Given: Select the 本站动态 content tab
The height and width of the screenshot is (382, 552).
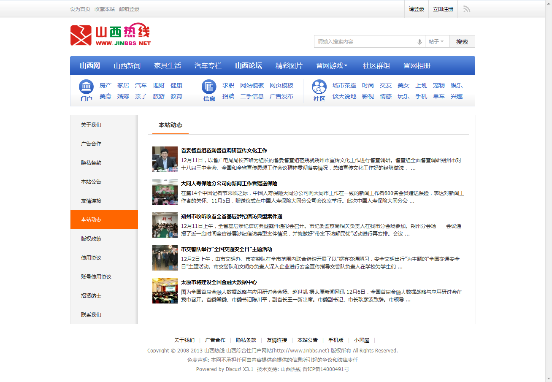Looking at the screenshot, I should 170,125.
